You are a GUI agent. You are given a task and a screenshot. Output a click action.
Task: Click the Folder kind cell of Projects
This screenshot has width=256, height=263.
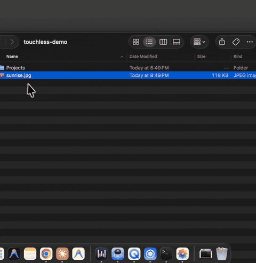point(241,68)
